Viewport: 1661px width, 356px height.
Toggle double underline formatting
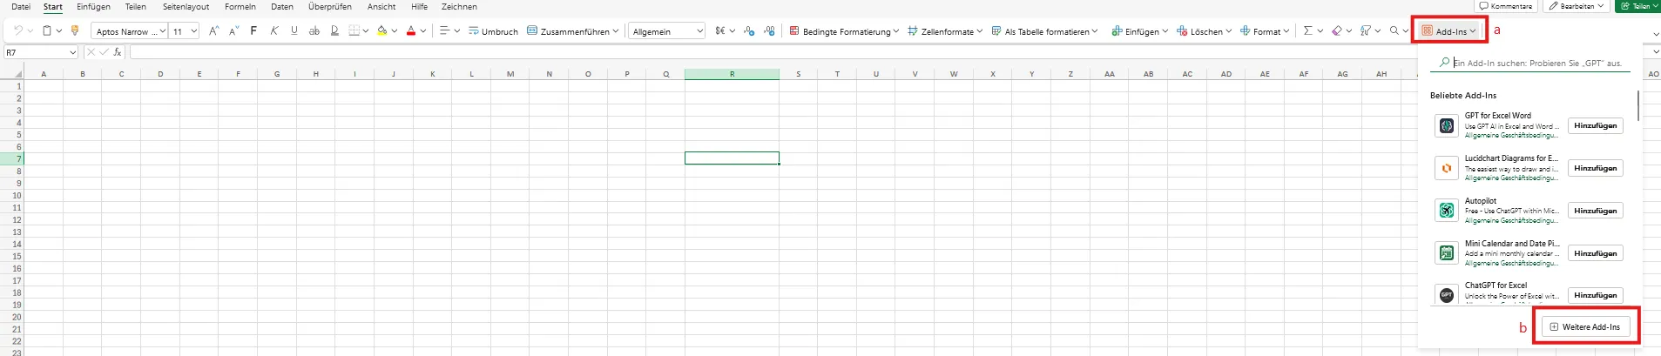pyautogui.click(x=334, y=30)
